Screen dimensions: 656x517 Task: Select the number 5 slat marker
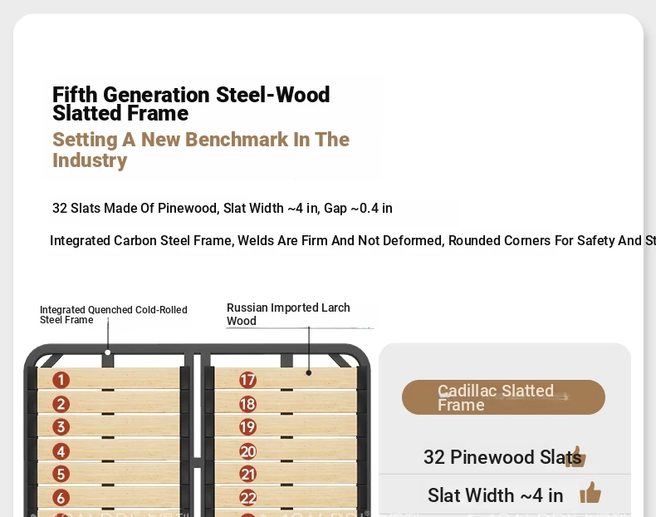(x=61, y=474)
